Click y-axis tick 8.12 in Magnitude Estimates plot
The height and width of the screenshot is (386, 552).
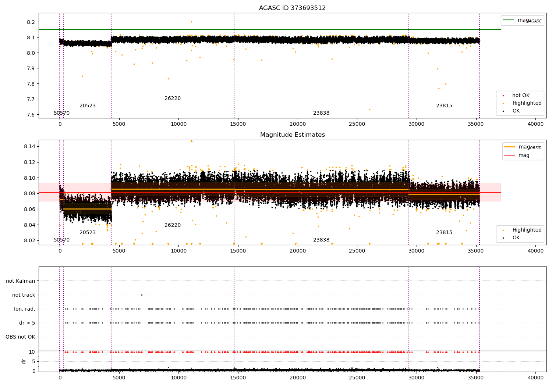[x=29, y=162]
